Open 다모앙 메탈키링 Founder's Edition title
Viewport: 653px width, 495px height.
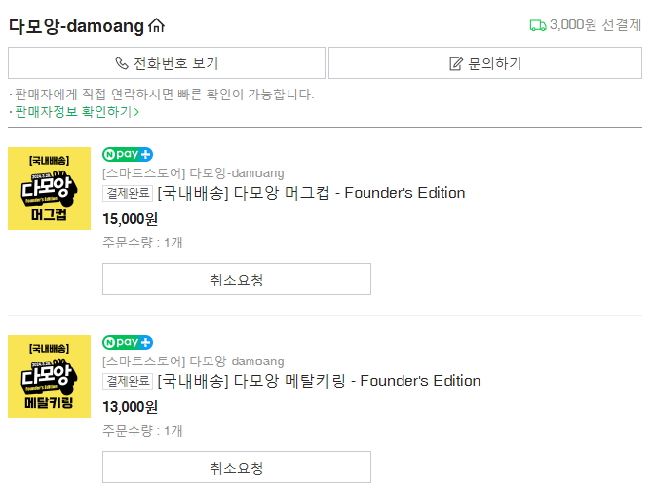[x=319, y=381]
